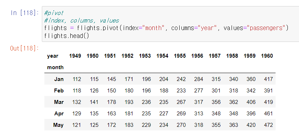Click value 301 for Feb 1957
Screen dimensions: 299x134
click(216, 91)
